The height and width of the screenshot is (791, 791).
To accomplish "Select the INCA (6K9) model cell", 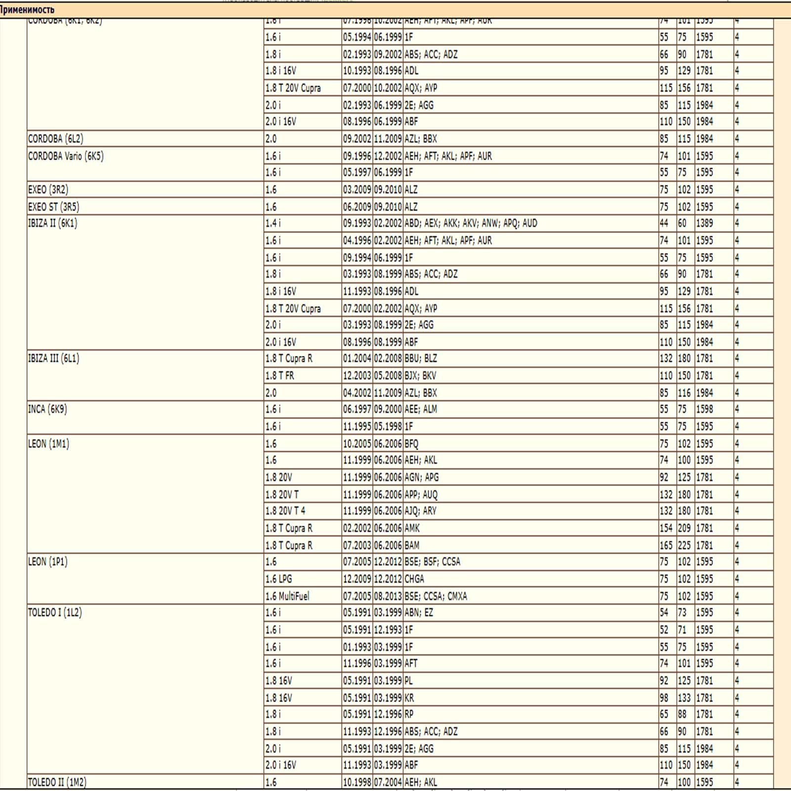I will pos(47,409).
